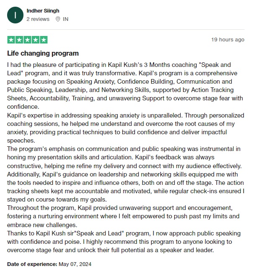Click the "Date of experience:" label
The image size is (253, 271).
[32, 264]
